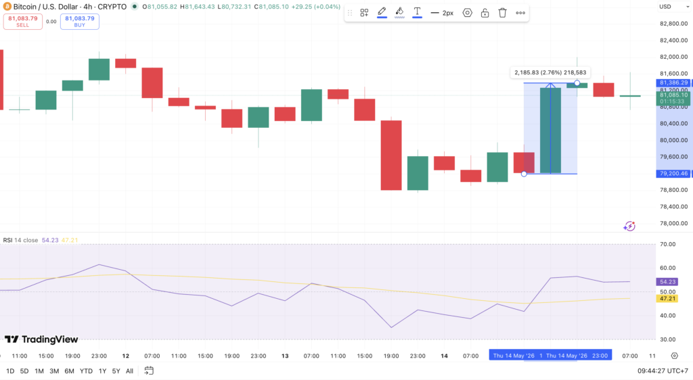Click the 81,386.29 blue price label
This screenshot has width=693, height=380.
673,82
